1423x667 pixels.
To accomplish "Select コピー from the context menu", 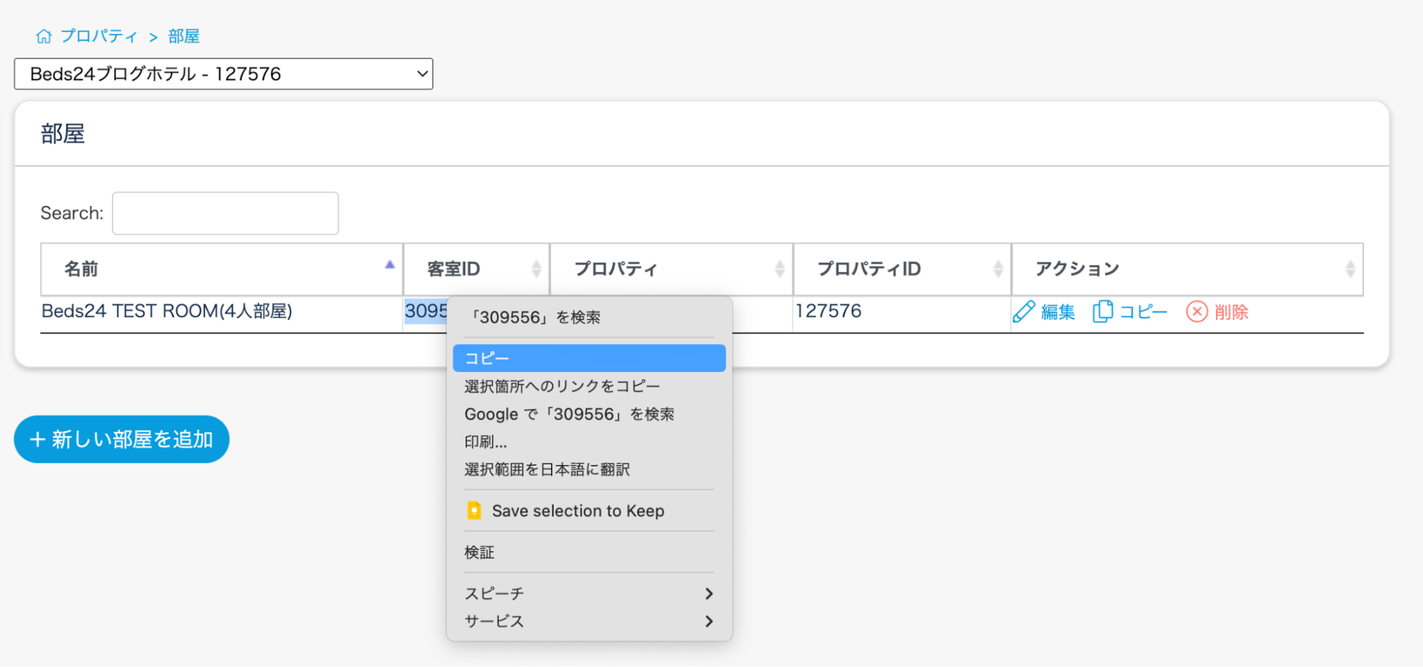I will tap(589, 358).
